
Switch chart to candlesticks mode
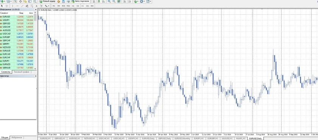click(99, 1)
